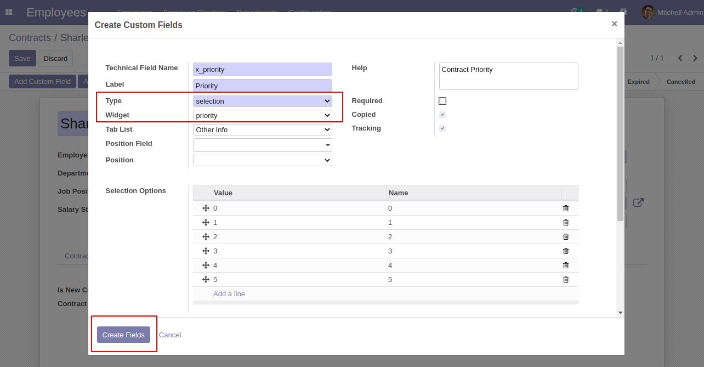Toggle the Copied checkbox

click(x=442, y=115)
